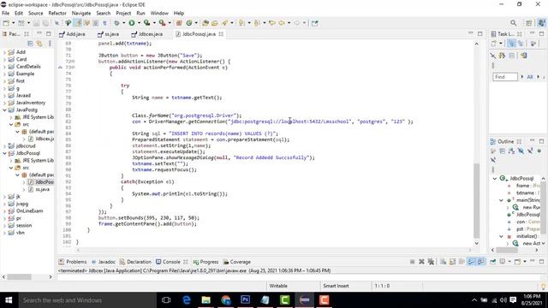
Task: Click the Open Perspective icon
Action: point(529,23)
